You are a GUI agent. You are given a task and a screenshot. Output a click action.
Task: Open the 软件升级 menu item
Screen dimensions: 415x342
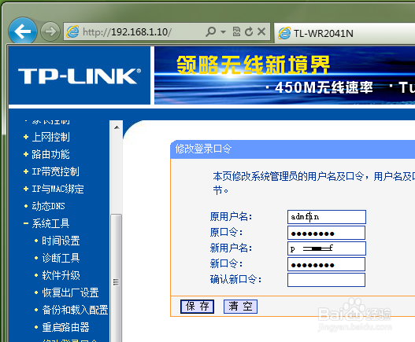click(61, 275)
